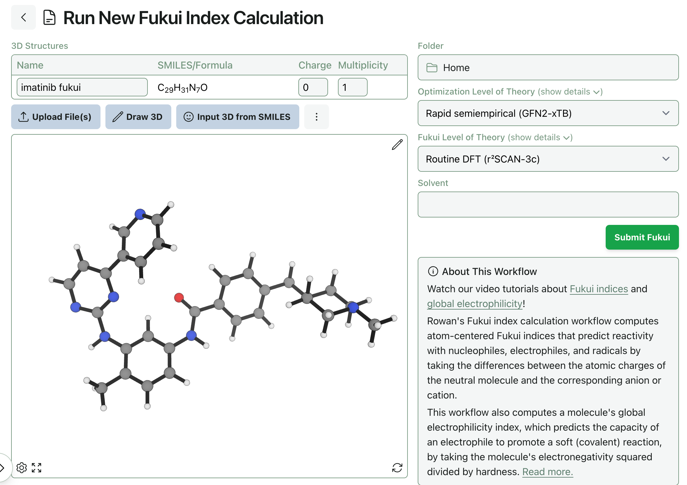The image size is (687, 485).
Task: Open Optimization Level of Theory dropdown
Action: coord(548,113)
